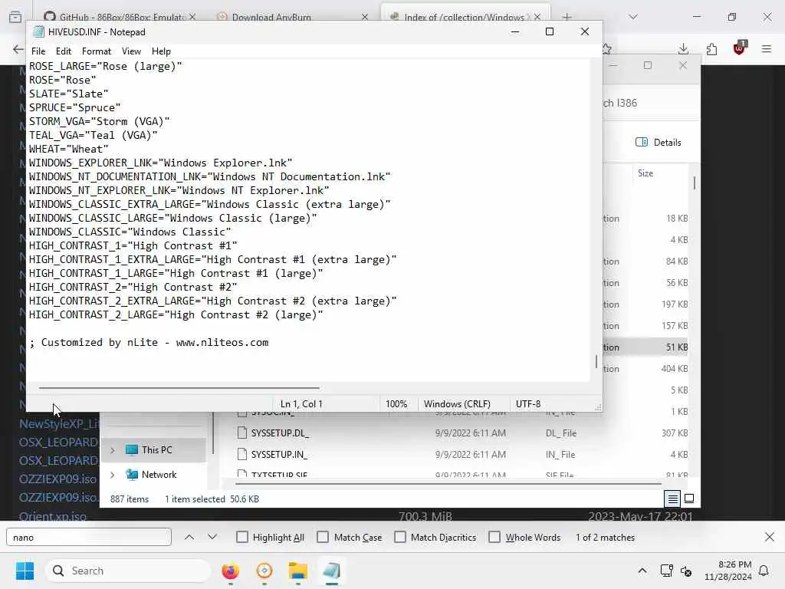Expand This PC in navigation pane
The height and width of the screenshot is (589, 785).
113,450
